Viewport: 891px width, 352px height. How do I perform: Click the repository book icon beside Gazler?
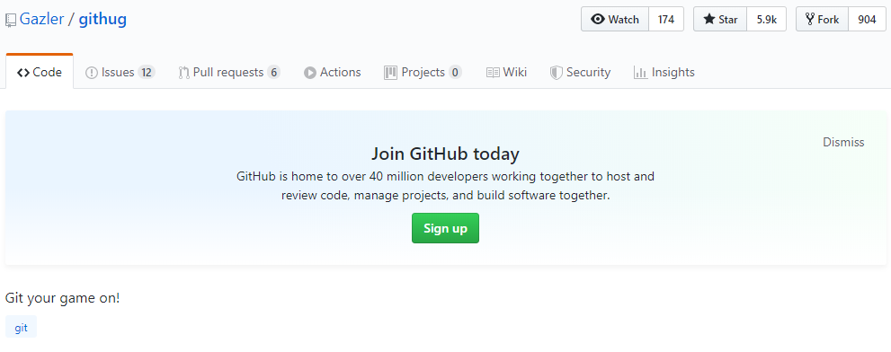[x=11, y=21]
